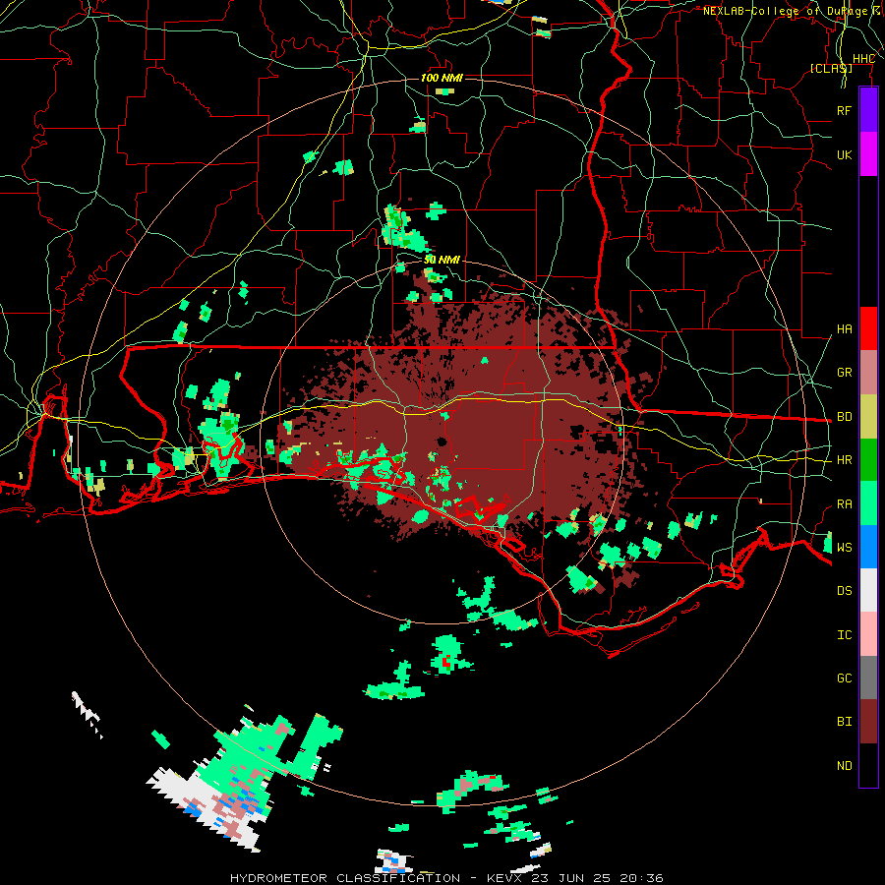885x885 pixels.
Task: Click the "RF" legend label
Action: tap(844, 110)
